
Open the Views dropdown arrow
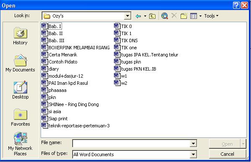coord(200,16)
